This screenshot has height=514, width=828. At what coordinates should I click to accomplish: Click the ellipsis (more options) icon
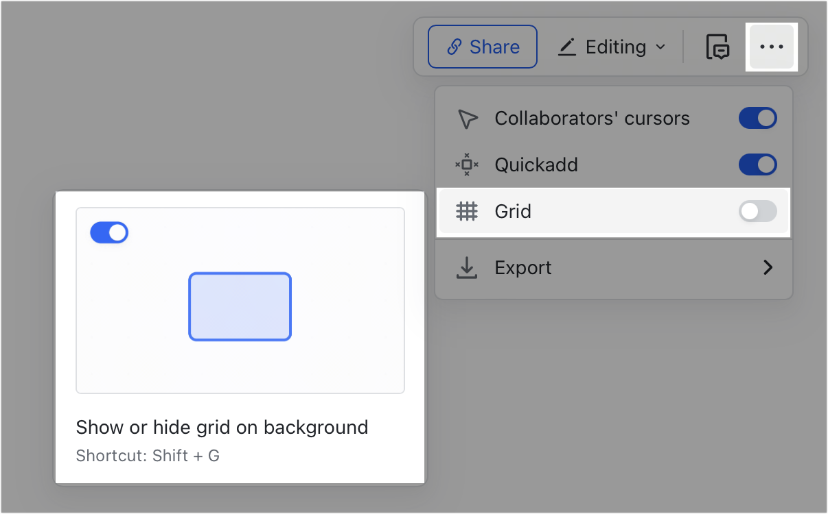point(772,47)
